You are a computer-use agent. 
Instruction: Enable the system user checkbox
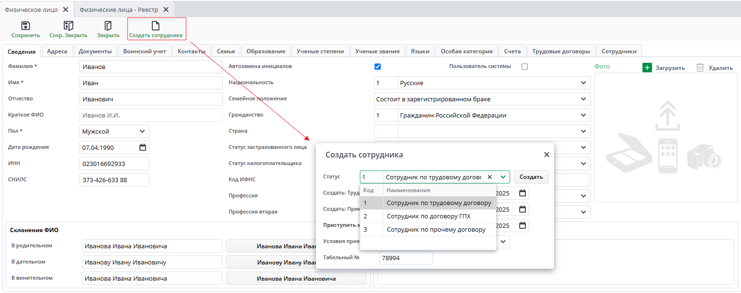pyautogui.click(x=524, y=67)
